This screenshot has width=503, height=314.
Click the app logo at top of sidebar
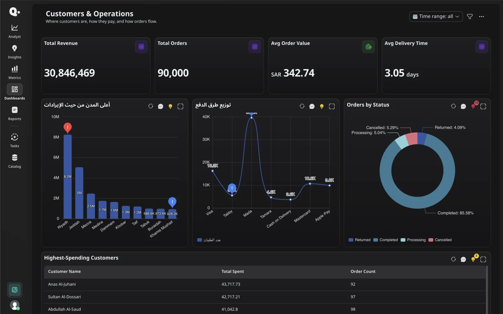[x=14, y=12]
